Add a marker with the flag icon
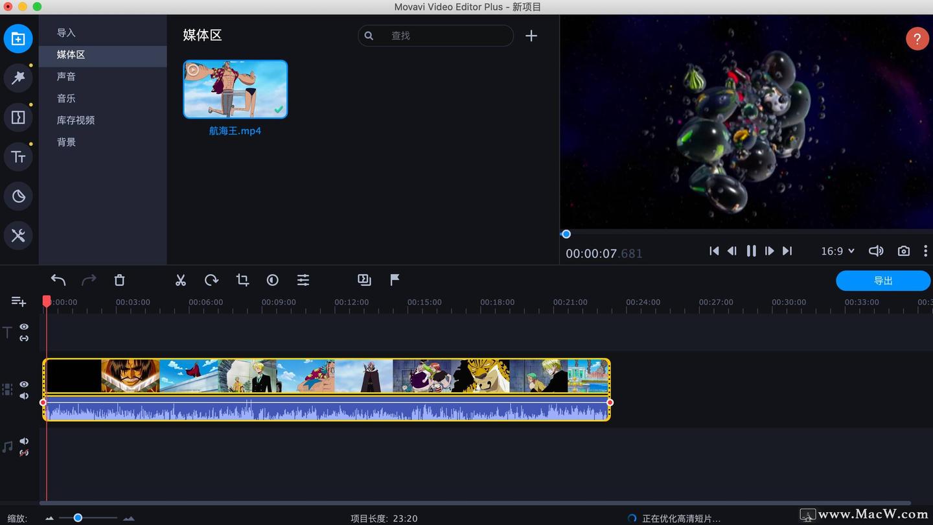 point(395,280)
